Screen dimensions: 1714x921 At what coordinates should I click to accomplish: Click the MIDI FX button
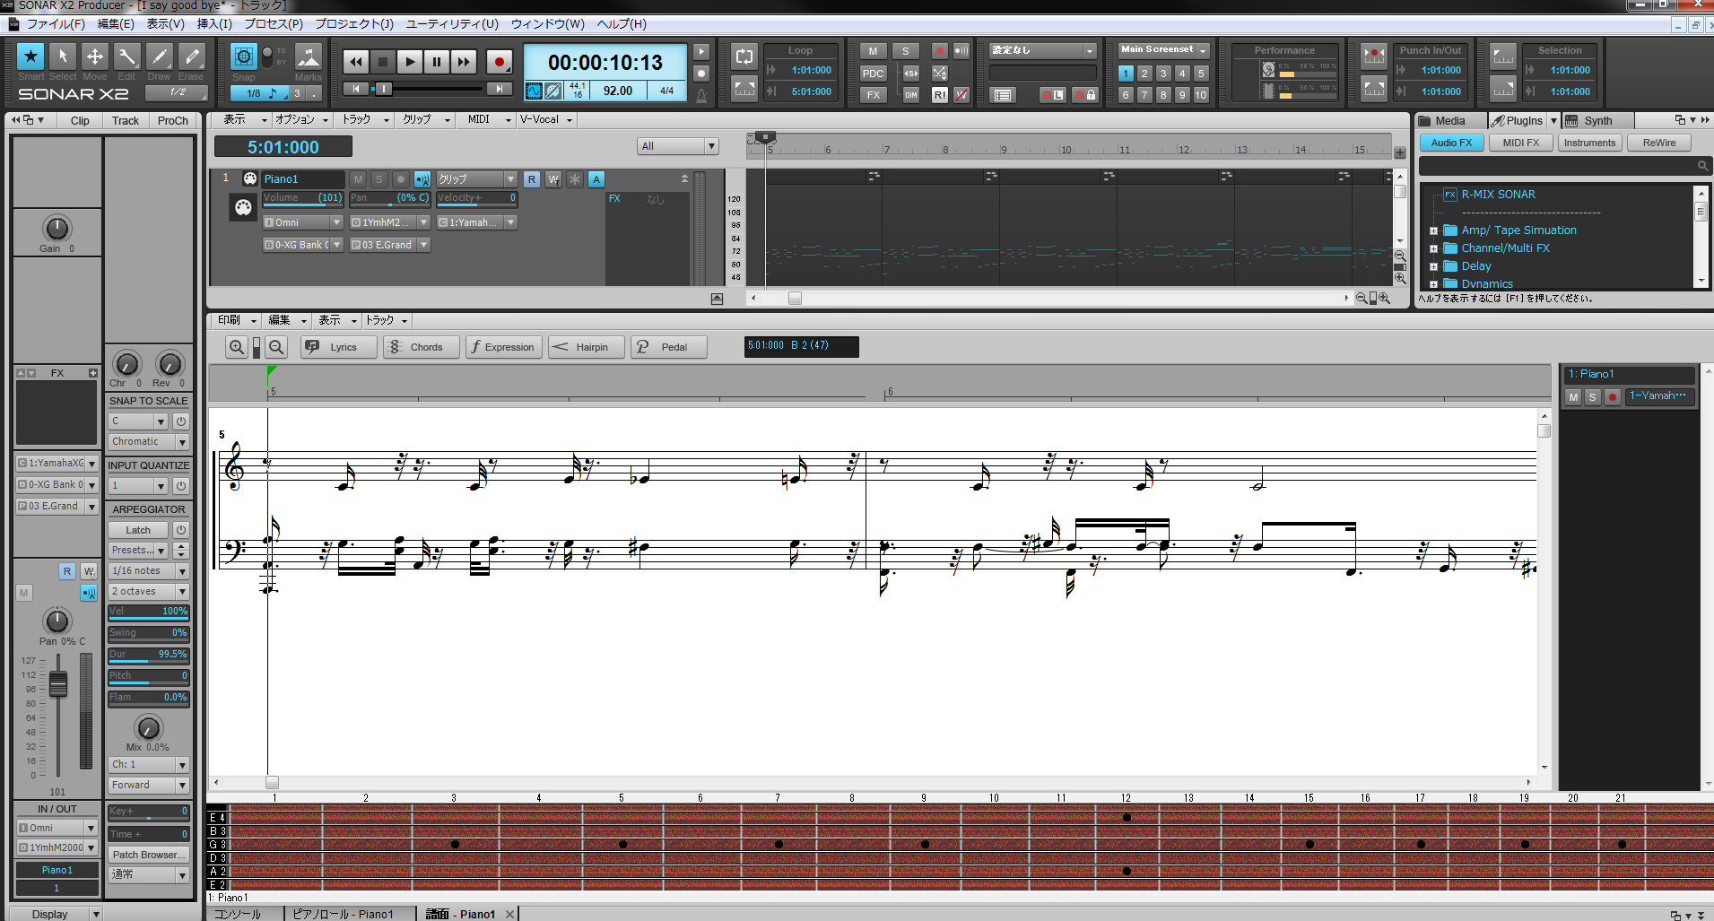(x=1521, y=143)
